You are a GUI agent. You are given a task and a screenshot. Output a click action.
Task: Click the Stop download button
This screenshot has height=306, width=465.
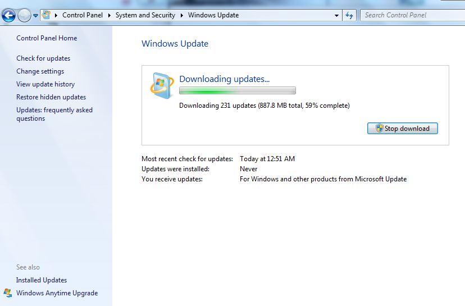403,129
